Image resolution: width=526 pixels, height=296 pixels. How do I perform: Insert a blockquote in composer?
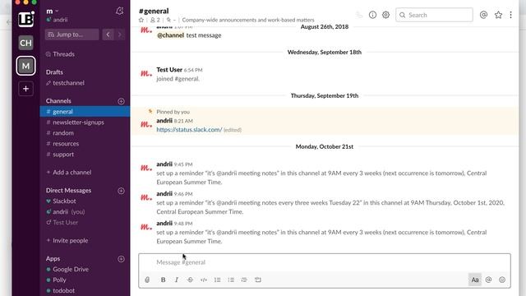click(x=244, y=280)
